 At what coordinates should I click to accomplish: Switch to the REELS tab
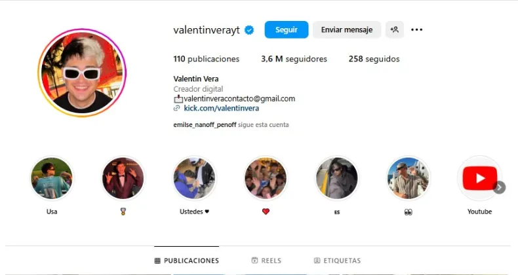tap(266, 261)
